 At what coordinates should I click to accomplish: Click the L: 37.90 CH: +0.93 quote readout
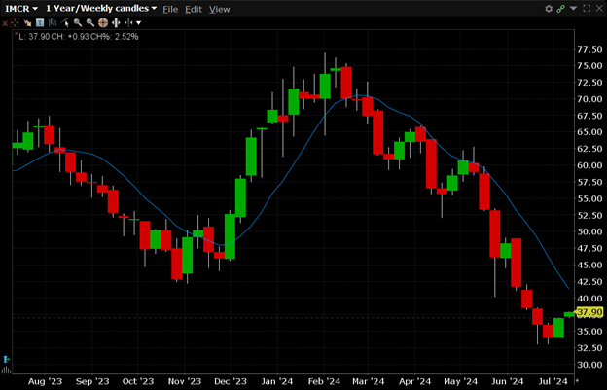point(79,37)
